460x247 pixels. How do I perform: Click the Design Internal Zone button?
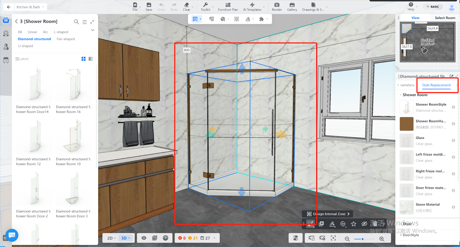tap(328, 214)
